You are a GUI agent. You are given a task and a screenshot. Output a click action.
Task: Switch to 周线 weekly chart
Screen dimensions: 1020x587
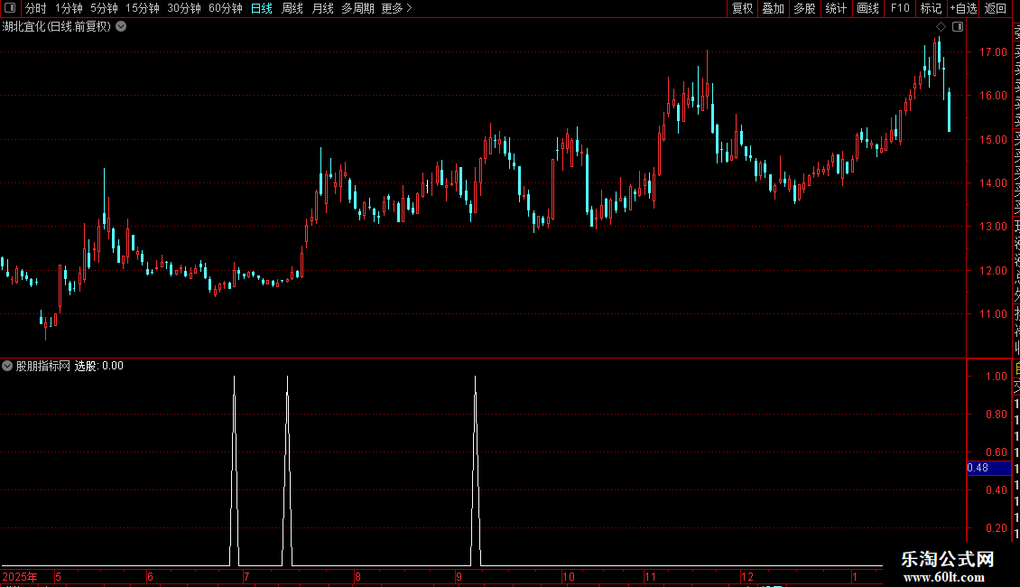click(x=292, y=8)
